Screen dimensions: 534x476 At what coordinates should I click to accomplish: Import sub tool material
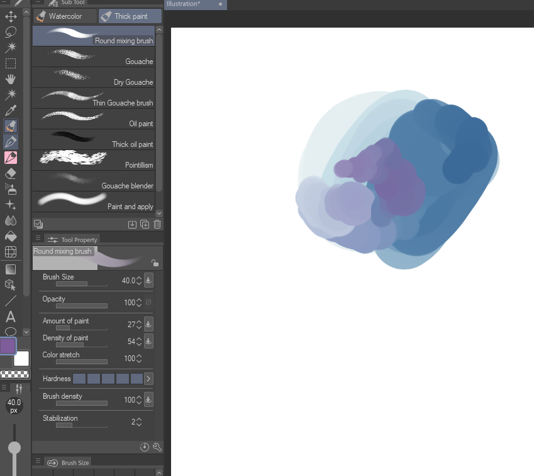tap(132, 224)
